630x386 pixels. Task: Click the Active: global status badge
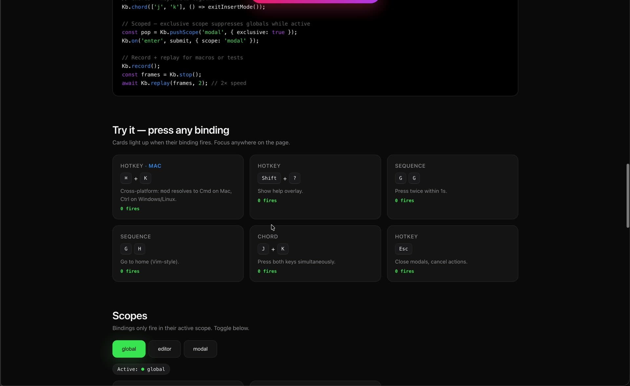140,369
